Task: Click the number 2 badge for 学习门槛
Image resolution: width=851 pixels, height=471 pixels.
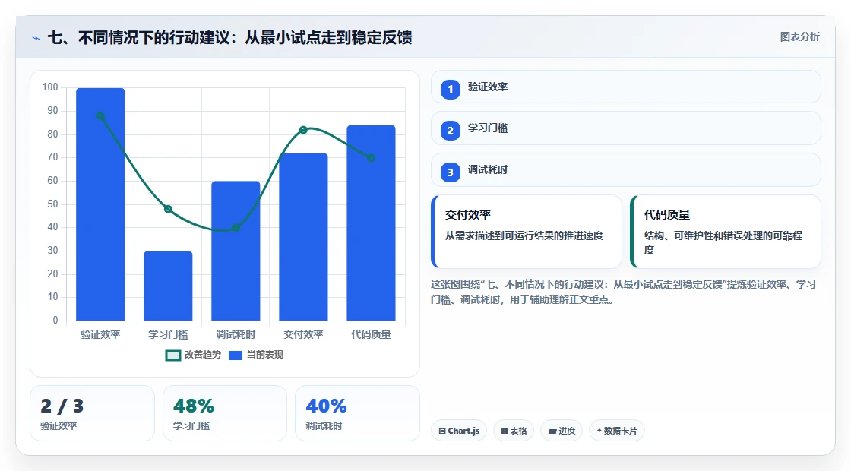Action: point(450,130)
